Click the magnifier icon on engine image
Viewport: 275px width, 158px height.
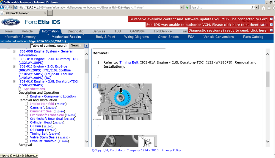click(95, 86)
